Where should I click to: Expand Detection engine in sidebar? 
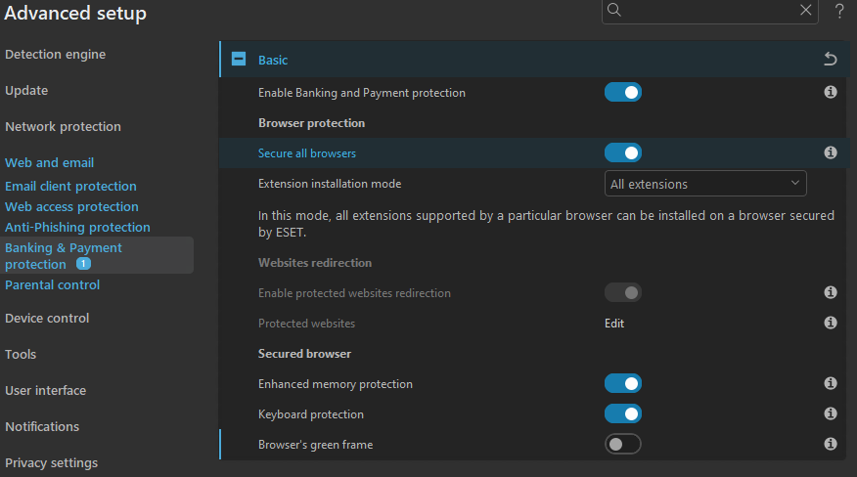(x=55, y=55)
